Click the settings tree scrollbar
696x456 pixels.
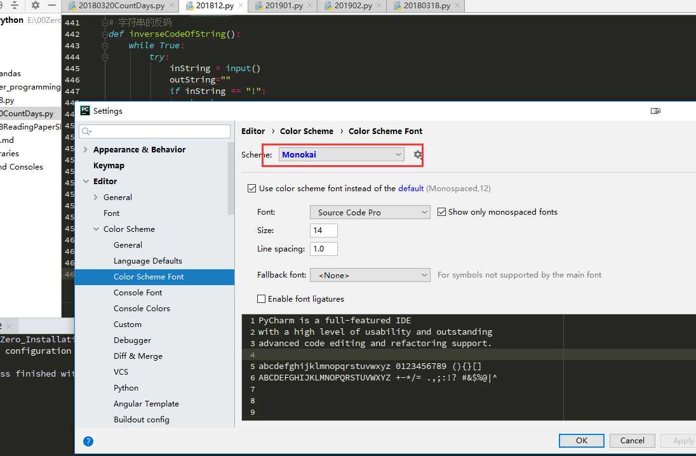231,178
